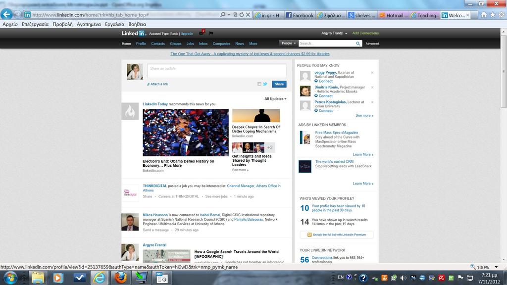The width and height of the screenshot is (507, 285).
Task: Open the Αγαπημένα menu
Action: click(x=89, y=24)
